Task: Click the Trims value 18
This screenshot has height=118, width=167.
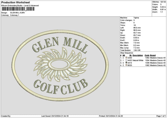Action: point(134,25)
